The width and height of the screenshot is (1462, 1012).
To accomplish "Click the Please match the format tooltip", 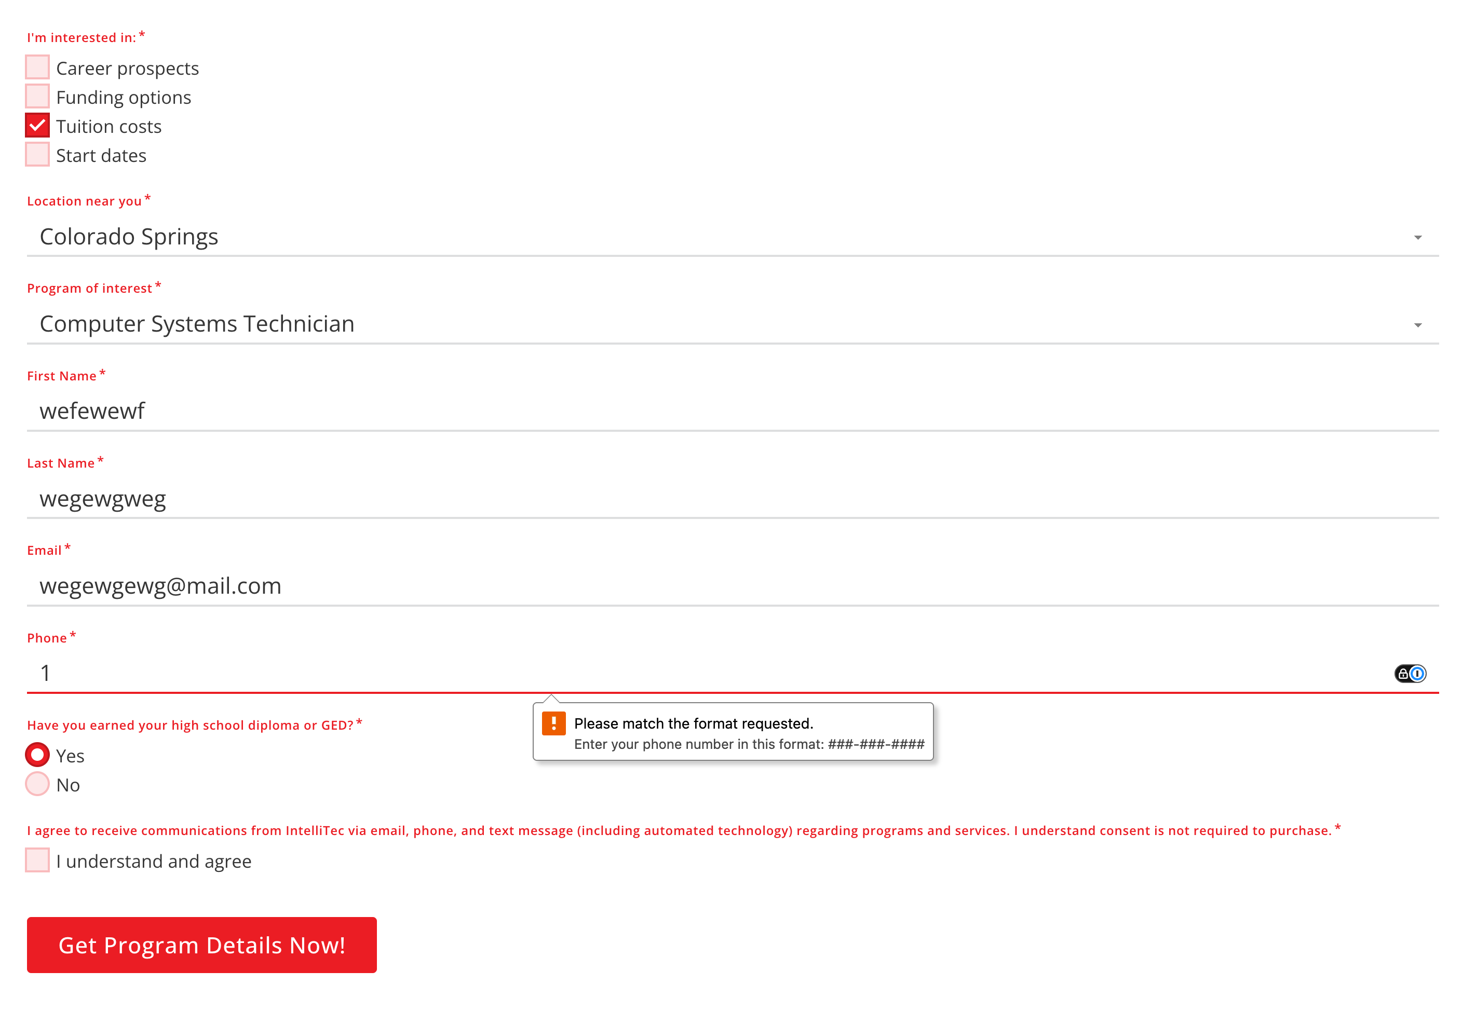I will [x=733, y=732].
